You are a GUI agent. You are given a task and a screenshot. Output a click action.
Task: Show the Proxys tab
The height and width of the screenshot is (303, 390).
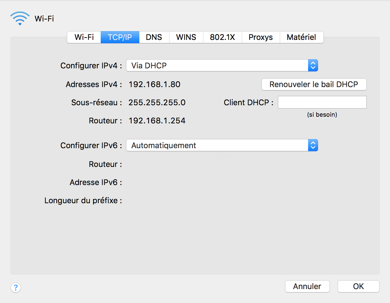[x=261, y=37]
